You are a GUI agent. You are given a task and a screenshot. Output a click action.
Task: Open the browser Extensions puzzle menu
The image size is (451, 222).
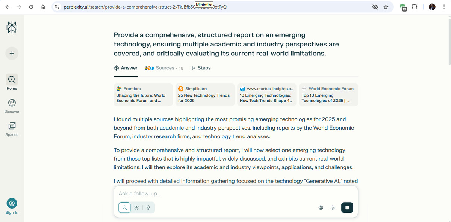(415, 7)
